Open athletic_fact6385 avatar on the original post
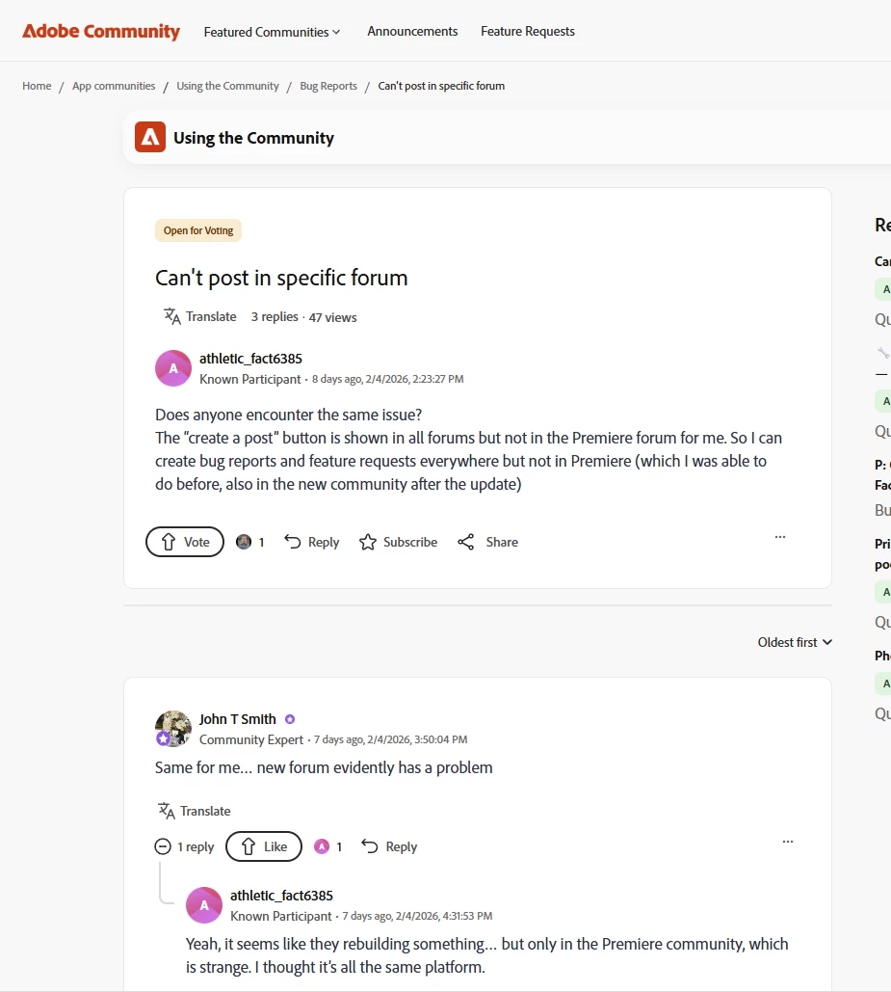Image resolution: width=891 pixels, height=992 pixels. tap(173, 368)
